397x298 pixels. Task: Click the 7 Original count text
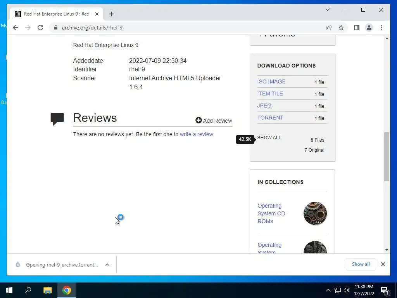pos(314,150)
